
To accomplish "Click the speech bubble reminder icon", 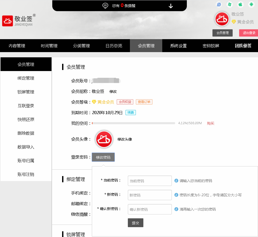I will pyautogui.click(x=105, y=6).
